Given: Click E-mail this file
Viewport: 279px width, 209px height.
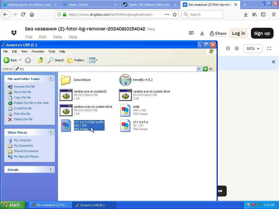Looking at the screenshot, I should [23, 108].
